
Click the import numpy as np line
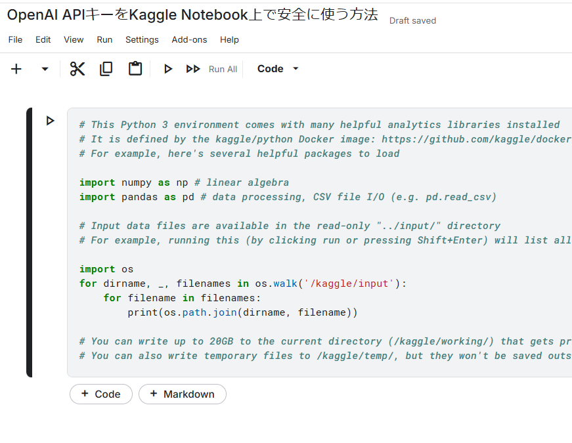(185, 182)
